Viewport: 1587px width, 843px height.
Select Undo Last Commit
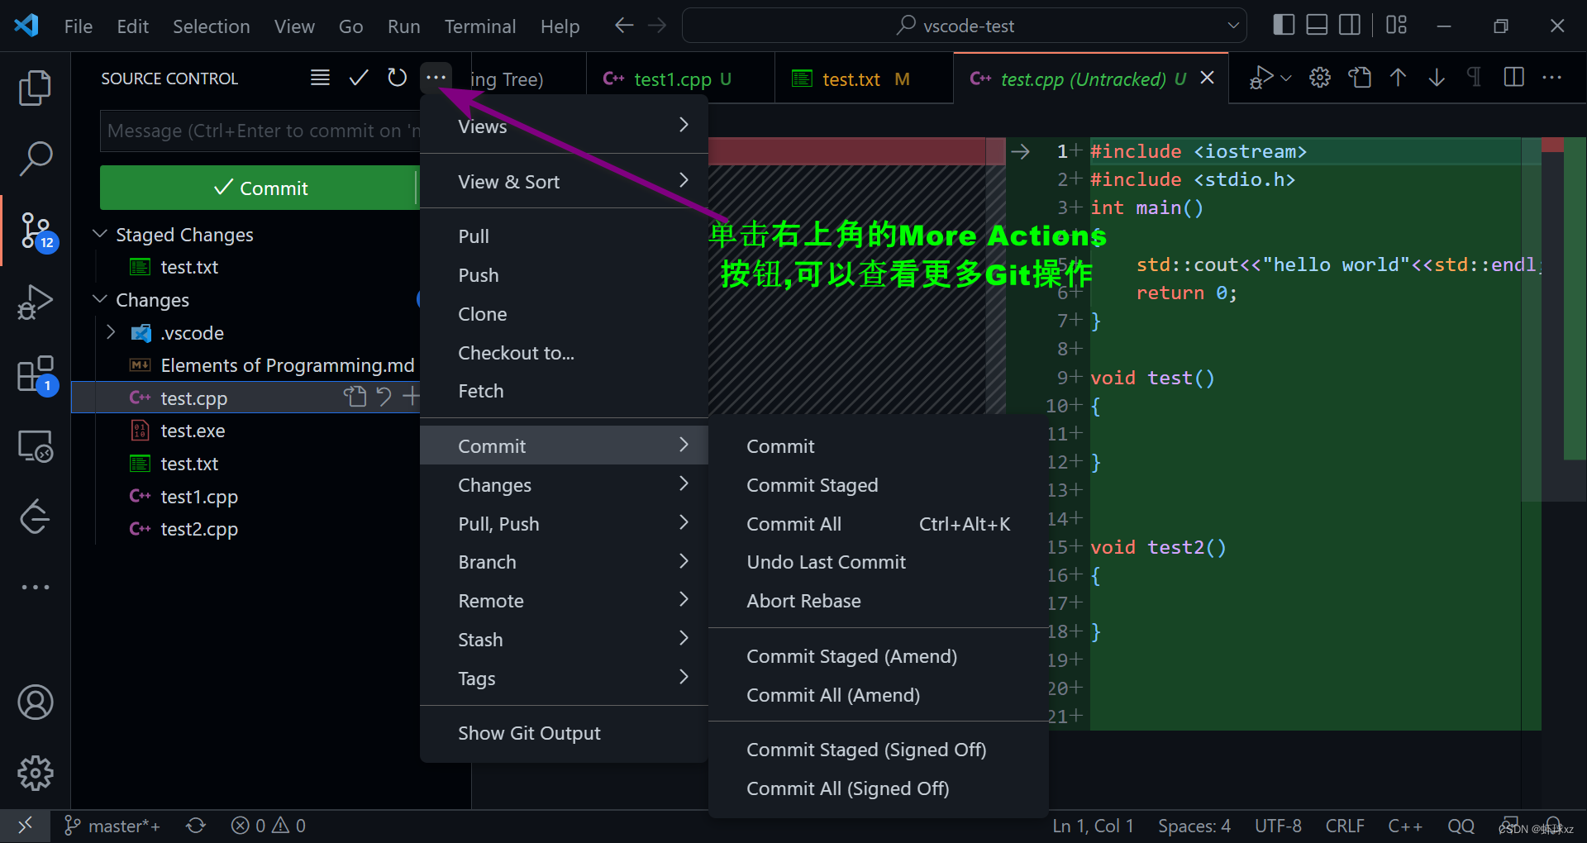tap(879, 562)
